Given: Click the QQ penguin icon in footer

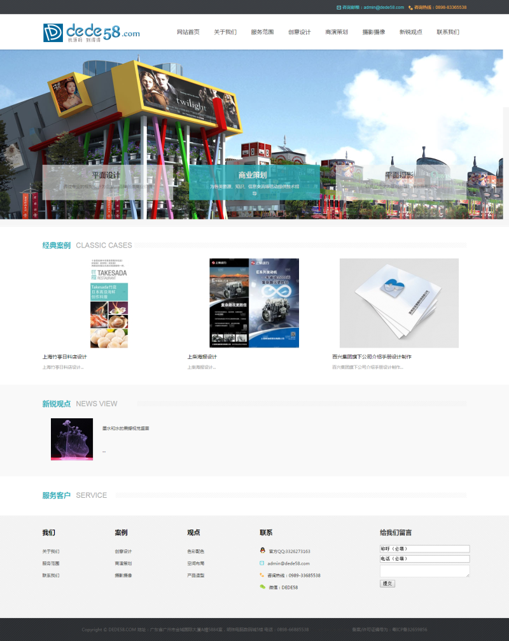Looking at the screenshot, I should [263, 550].
